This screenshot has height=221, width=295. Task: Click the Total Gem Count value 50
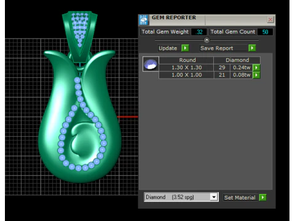tap(265, 32)
